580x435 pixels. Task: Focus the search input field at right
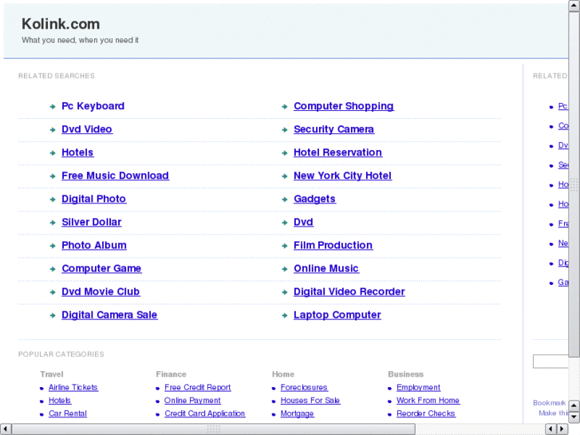(x=550, y=362)
